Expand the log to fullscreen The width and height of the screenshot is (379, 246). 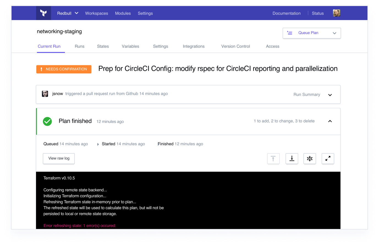coord(328,159)
